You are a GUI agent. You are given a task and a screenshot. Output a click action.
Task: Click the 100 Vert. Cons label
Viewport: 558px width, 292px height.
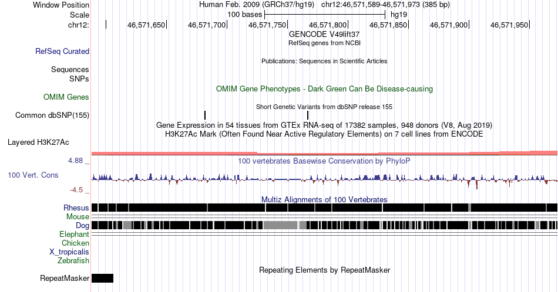pyautogui.click(x=33, y=175)
